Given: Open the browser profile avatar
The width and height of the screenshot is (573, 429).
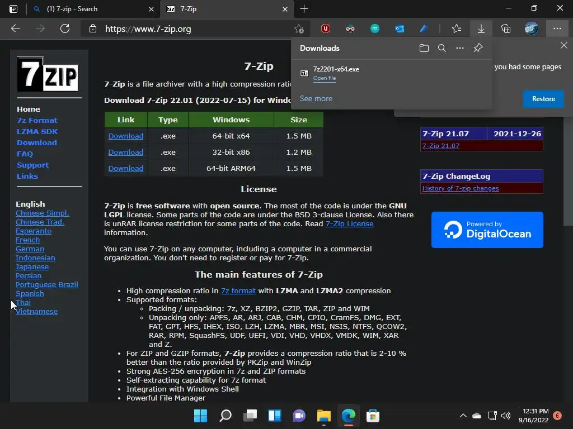Looking at the screenshot, I should click(531, 28).
